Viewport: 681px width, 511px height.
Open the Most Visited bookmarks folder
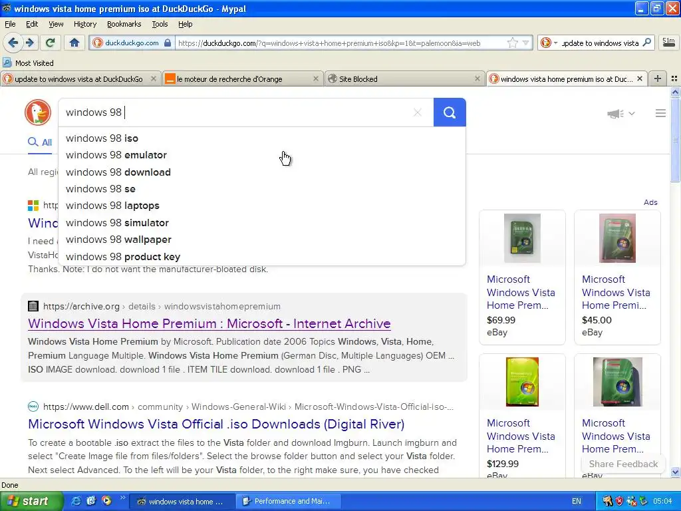coord(28,63)
